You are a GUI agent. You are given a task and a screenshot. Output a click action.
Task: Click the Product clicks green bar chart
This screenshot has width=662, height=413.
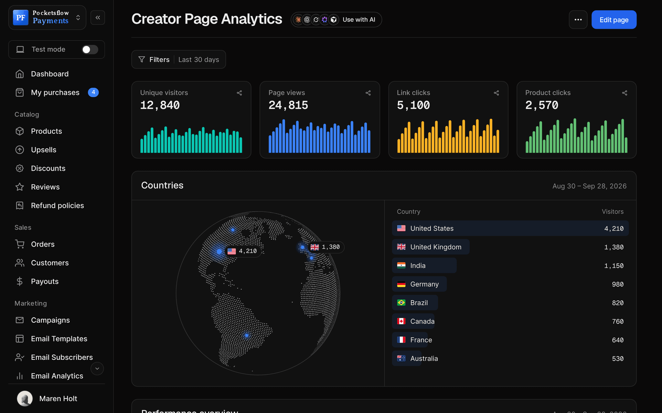pos(576,136)
